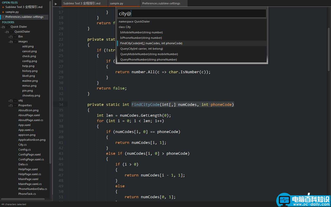Open pin.png in the sidebar
The image size is (331, 207).
coord(27,91)
